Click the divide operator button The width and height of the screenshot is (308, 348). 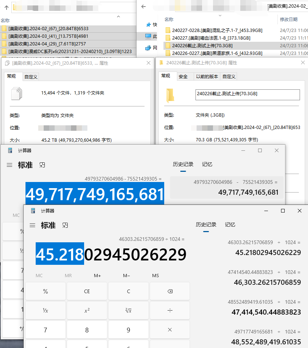[170, 311]
